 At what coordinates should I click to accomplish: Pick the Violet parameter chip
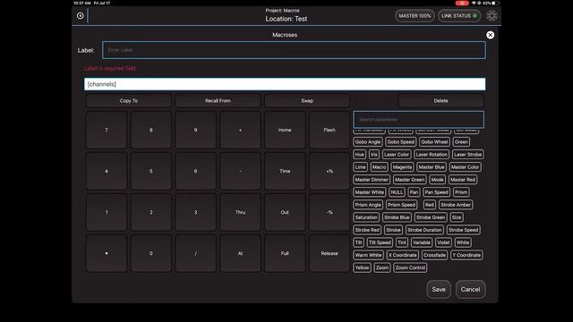click(x=443, y=242)
